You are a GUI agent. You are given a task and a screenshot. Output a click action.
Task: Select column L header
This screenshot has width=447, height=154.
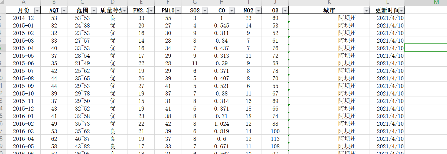[387, 3]
